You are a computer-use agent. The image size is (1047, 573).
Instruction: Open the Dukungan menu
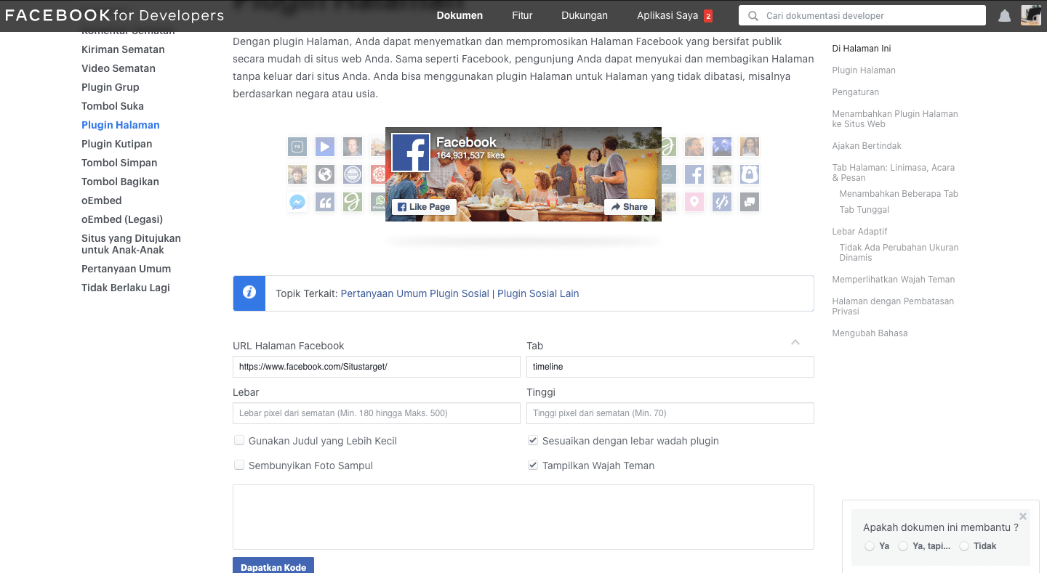coord(585,15)
